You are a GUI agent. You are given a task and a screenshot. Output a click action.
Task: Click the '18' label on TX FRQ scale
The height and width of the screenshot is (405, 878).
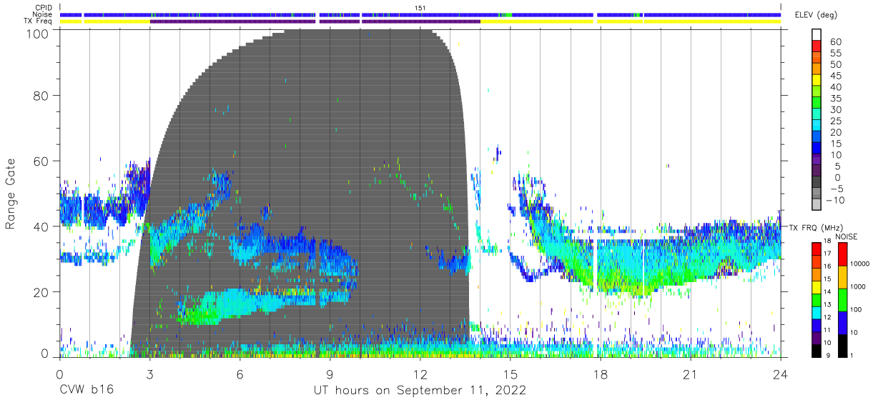[x=827, y=242]
